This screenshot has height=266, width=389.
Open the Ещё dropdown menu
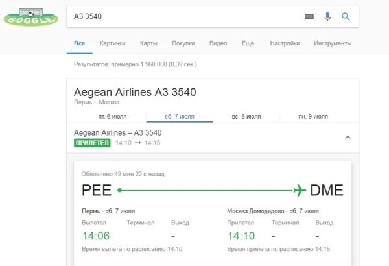(248, 43)
